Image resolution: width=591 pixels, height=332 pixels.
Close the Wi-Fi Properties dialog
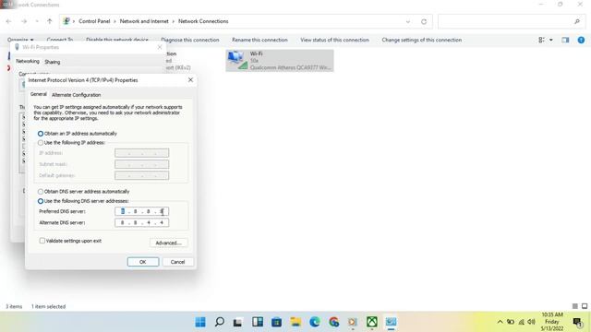click(x=160, y=47)
